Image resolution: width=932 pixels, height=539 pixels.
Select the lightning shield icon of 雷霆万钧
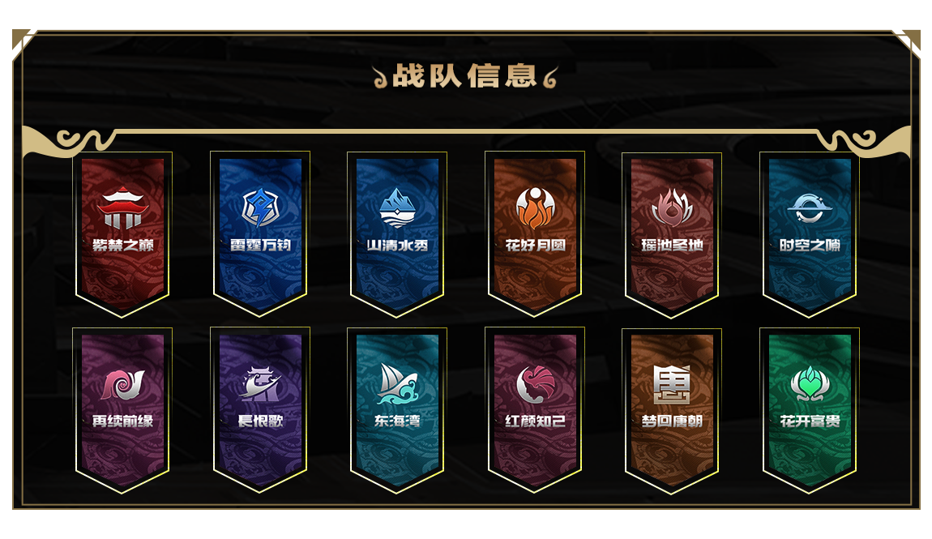point(260,208)
